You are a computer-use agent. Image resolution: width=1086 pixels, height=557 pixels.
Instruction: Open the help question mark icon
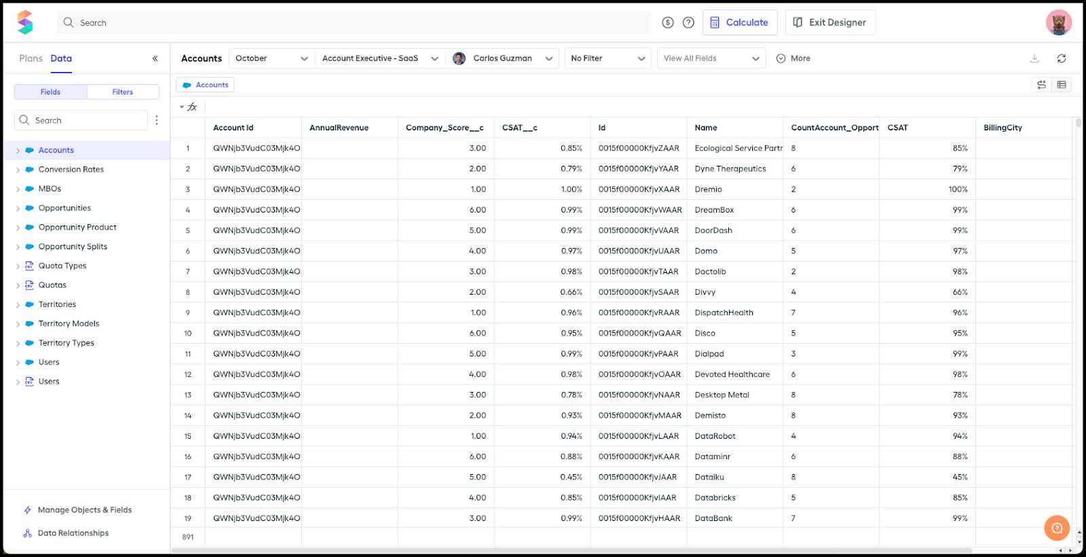click(x=688, y=22)
